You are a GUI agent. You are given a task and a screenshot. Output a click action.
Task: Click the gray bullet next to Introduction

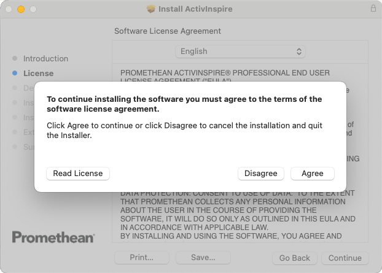tap(15, 59)
